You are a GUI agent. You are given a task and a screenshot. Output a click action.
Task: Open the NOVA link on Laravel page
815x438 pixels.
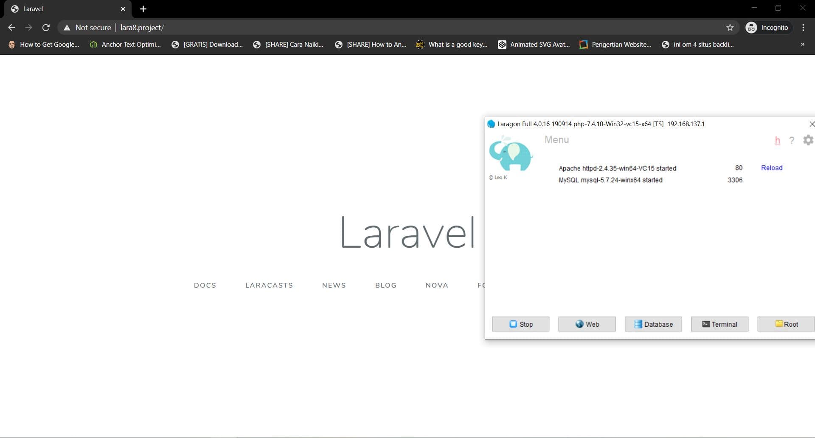(437, 285)
